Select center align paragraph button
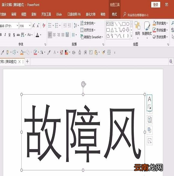 [54, 35]
